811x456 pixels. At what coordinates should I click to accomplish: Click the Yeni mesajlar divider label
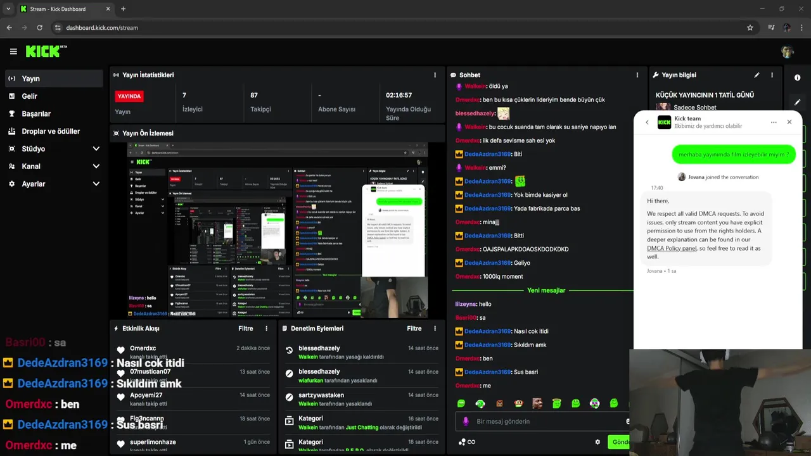point(546,290)
